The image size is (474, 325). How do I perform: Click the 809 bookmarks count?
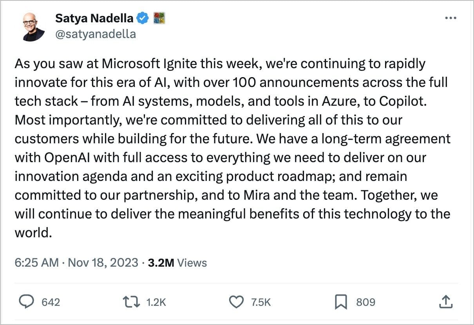click(365, 302)
